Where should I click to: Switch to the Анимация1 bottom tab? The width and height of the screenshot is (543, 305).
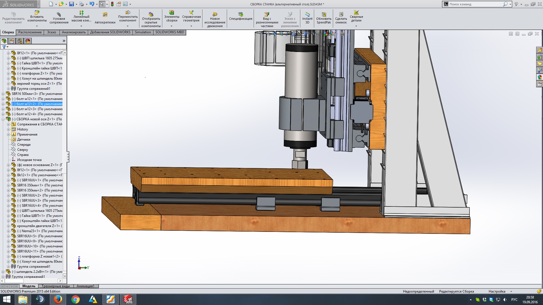85,286
